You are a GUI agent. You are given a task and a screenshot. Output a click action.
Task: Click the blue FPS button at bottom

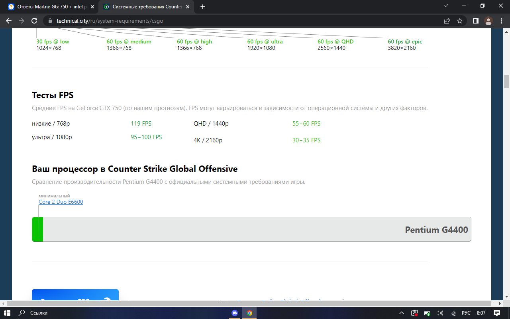(x=75, y=297)
